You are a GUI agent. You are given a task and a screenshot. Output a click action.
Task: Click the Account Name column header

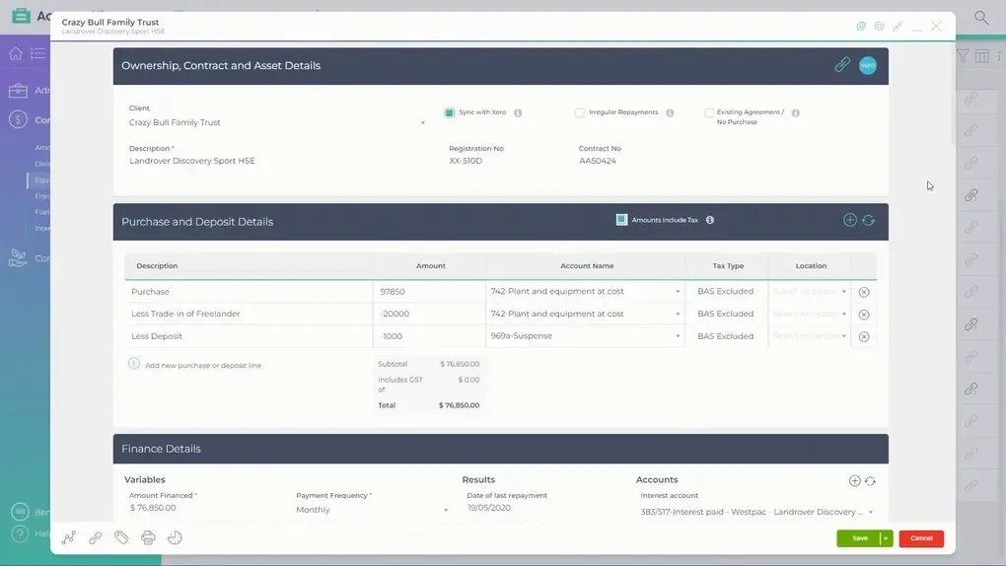point(587,265)
